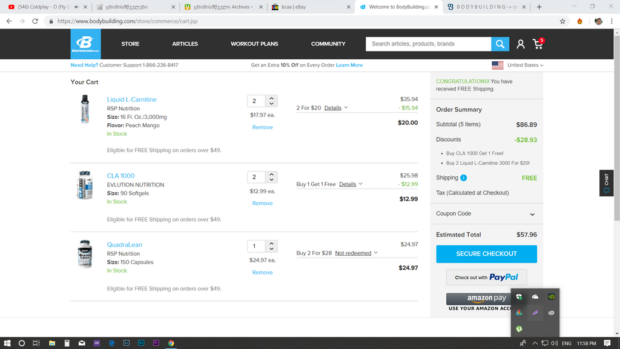This screenshot has height=349, width=620.
Task: Increase QuadraLean quantity with up arrow
Action: point(272,244)
